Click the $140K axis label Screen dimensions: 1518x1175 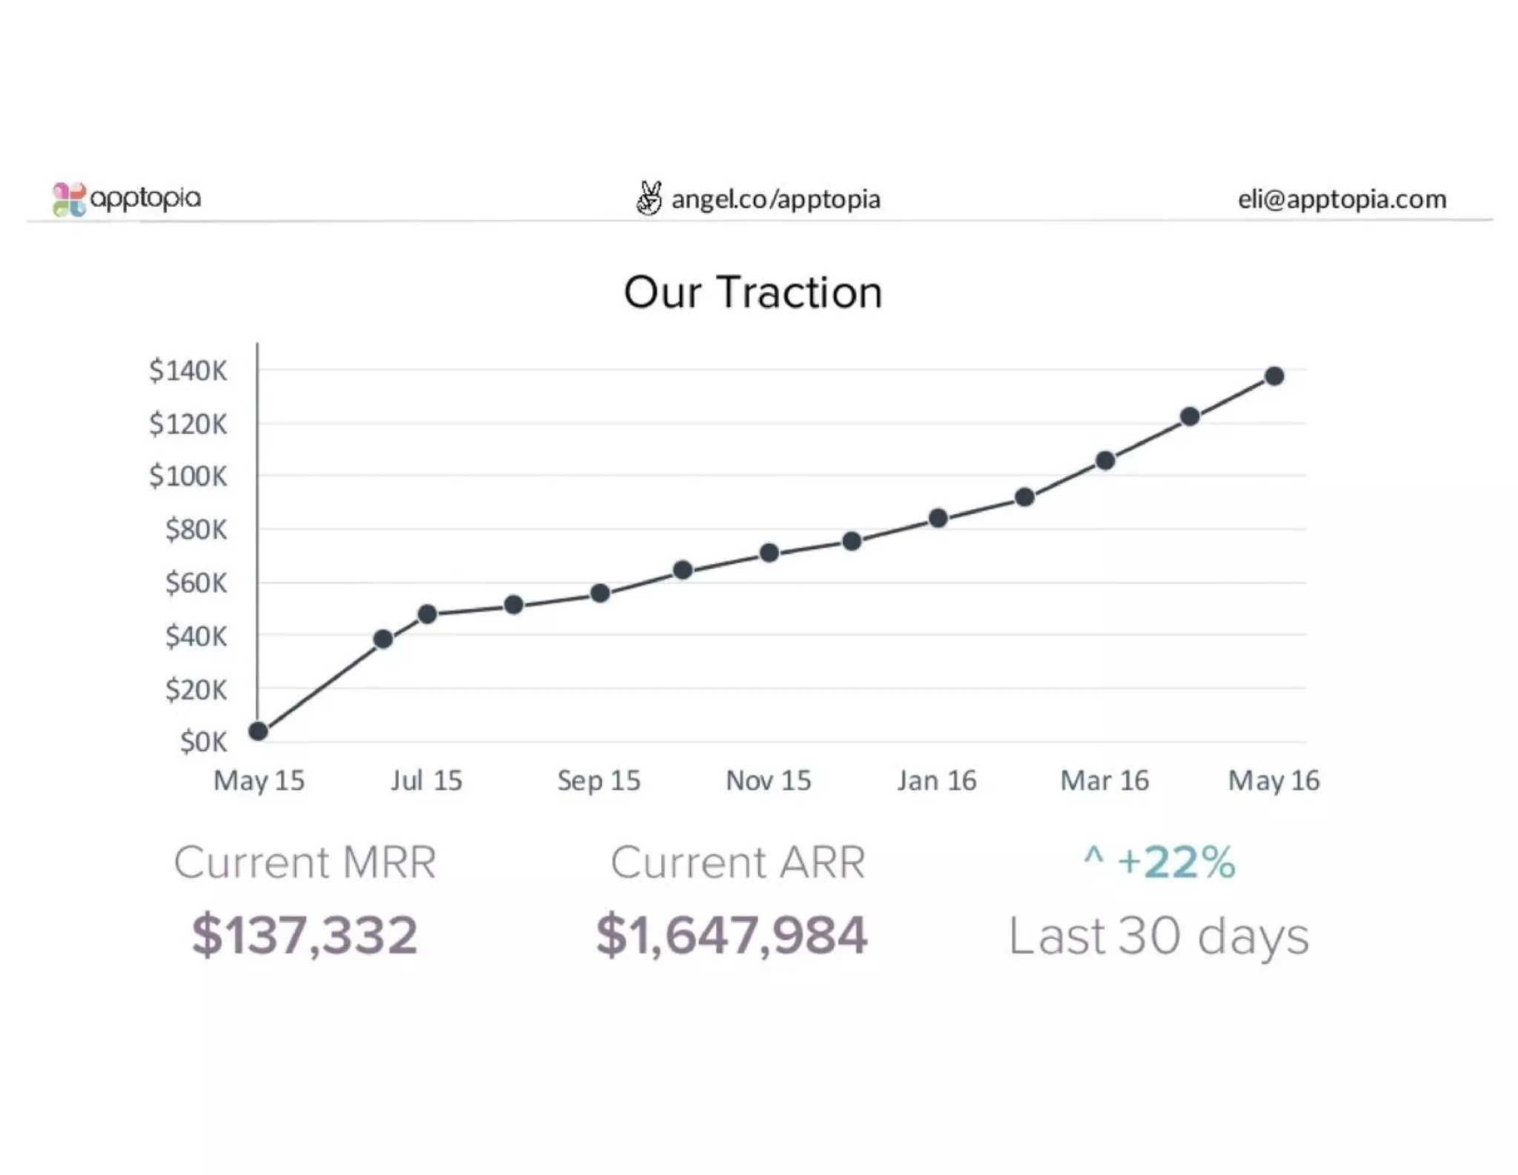(188, 370)
